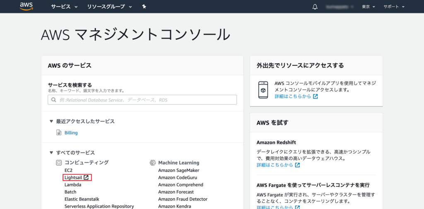This screenshot has width=424, height=209.
Task: Click the AWS logo in the header
Action: tap(26, 6)
